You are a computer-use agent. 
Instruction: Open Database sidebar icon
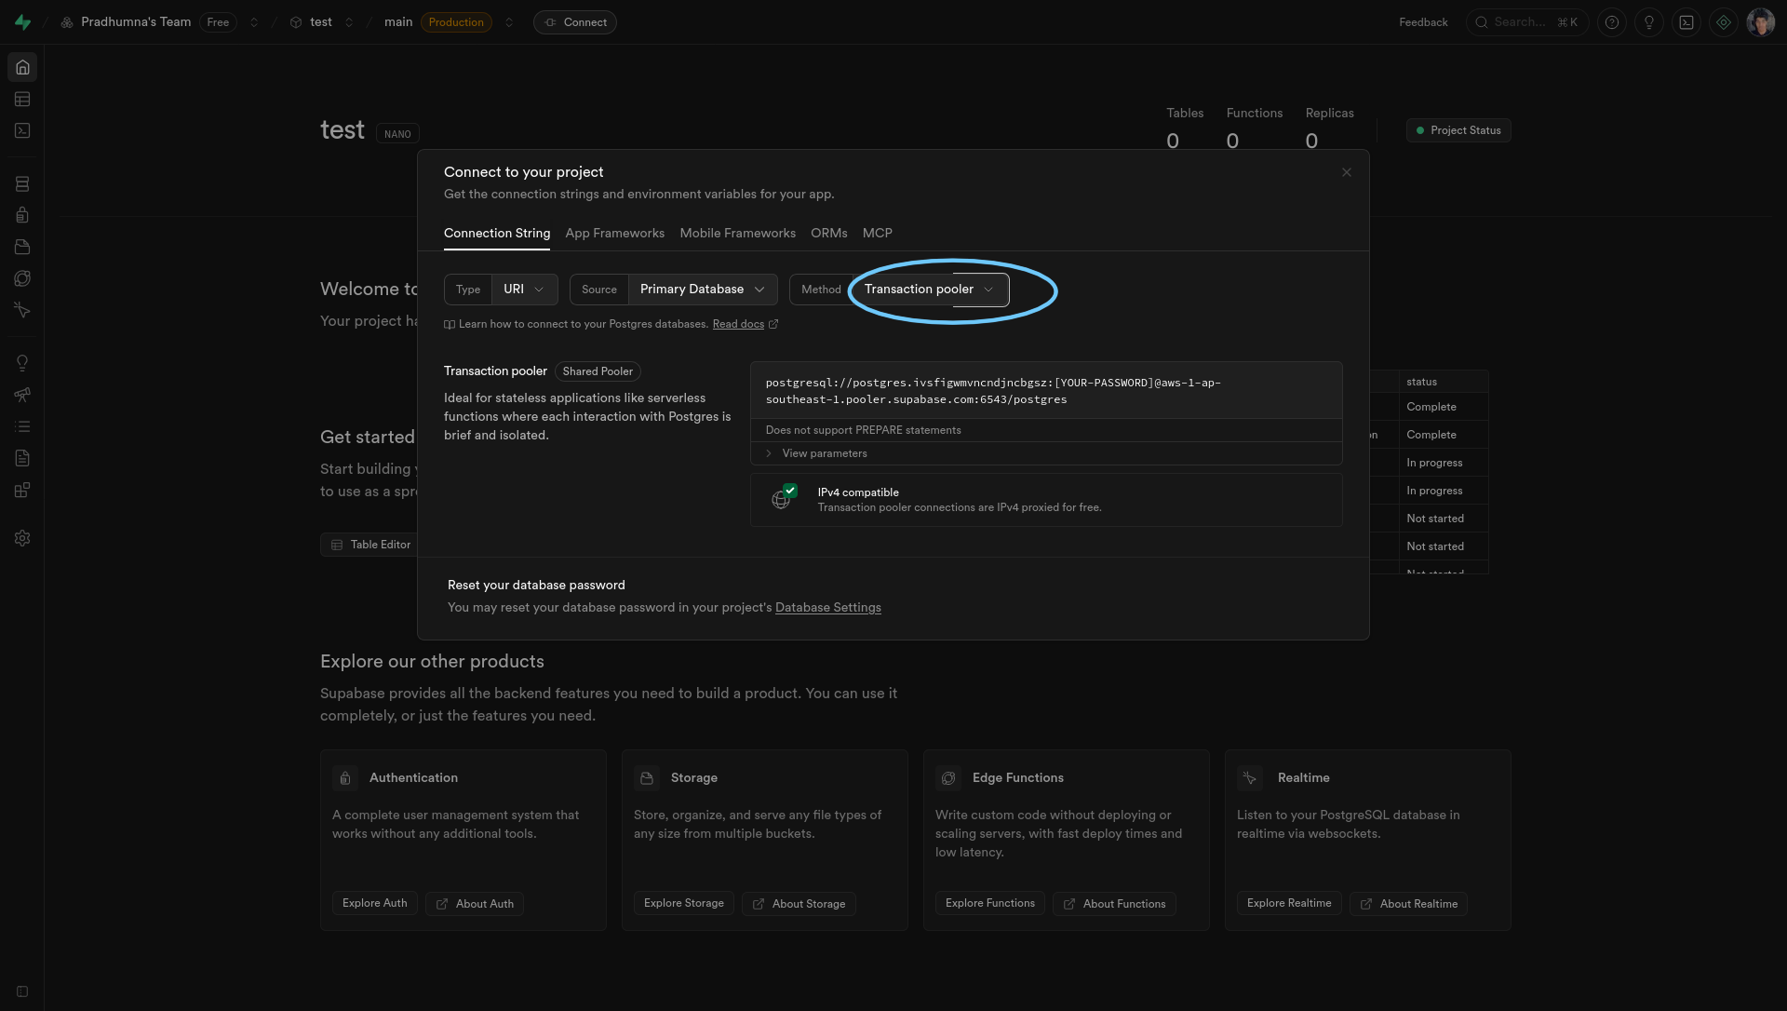point(22,184)
